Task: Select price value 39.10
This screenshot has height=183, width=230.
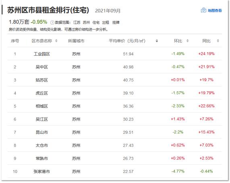Action: pos(128,93)
